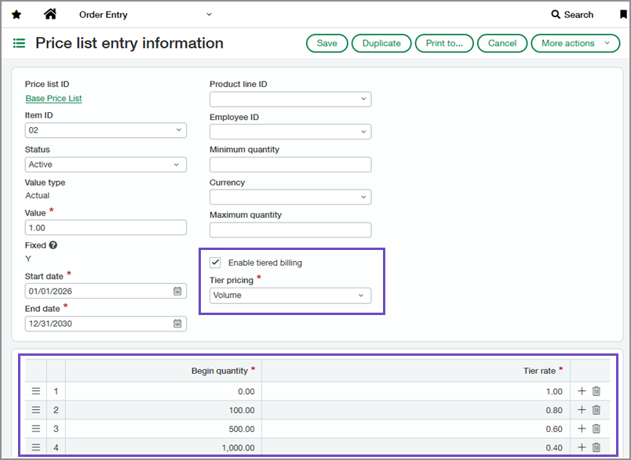631x460 pixels.
Task: Click the bookmark icon in top bar
Action: tap(623, 14)
